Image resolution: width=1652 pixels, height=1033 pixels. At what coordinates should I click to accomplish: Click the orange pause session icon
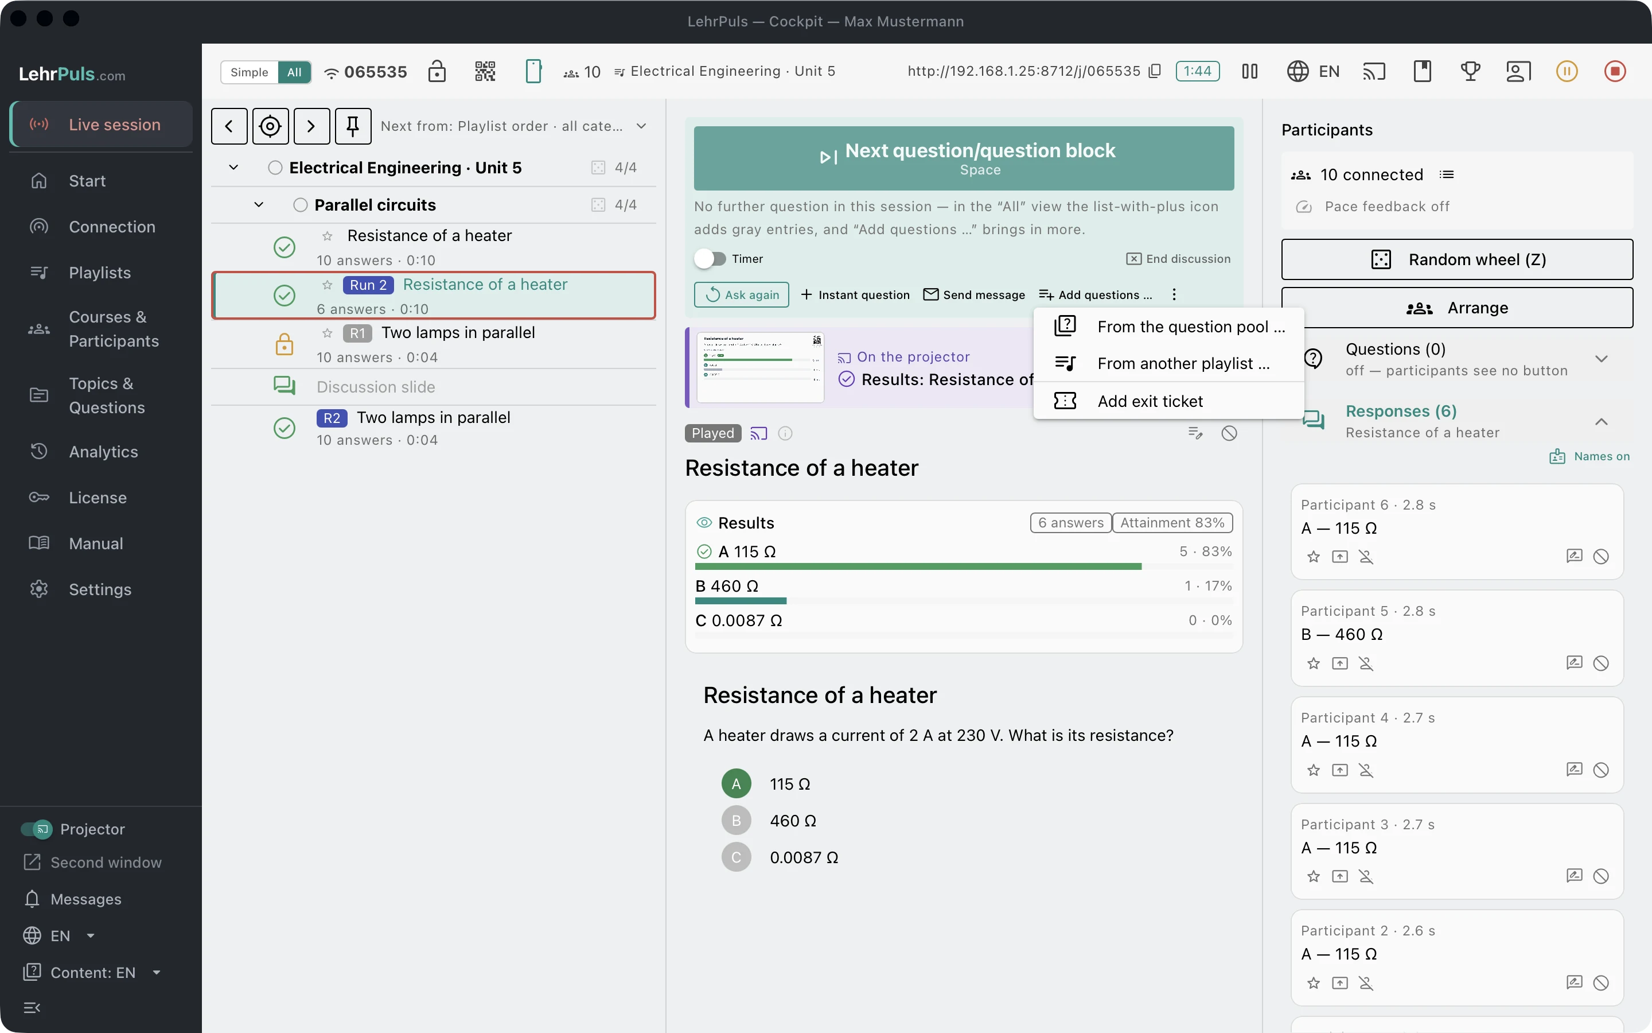click(1567, 71)
